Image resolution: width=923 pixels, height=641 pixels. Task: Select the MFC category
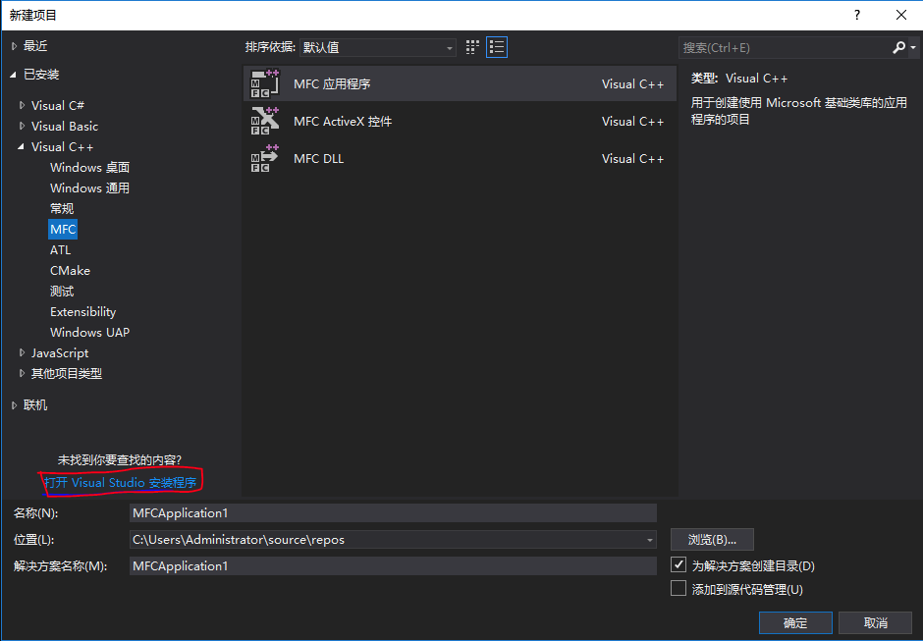pos(63,229)
